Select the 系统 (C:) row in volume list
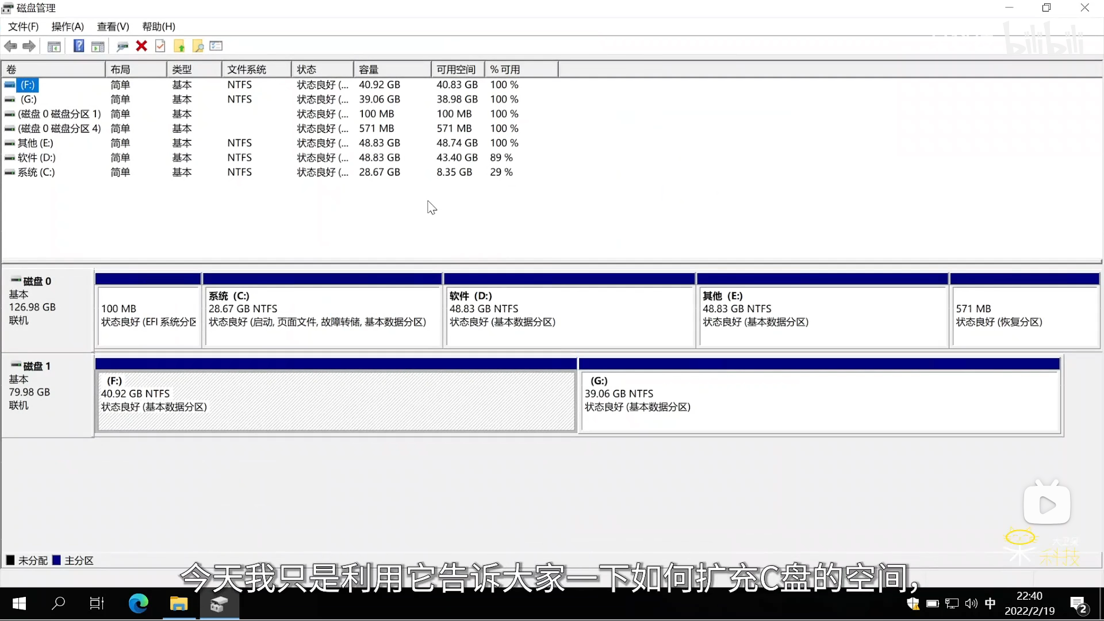 point(36,172)
